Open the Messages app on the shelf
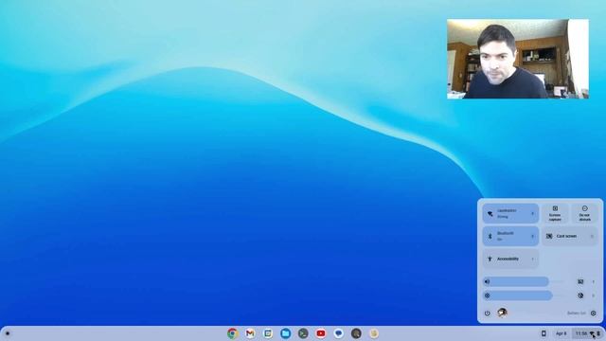The image size is (606, 341). (339, 333)
